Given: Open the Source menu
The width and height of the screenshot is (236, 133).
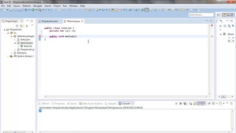Looking at the screenshot, I should [x=17, y=6].
